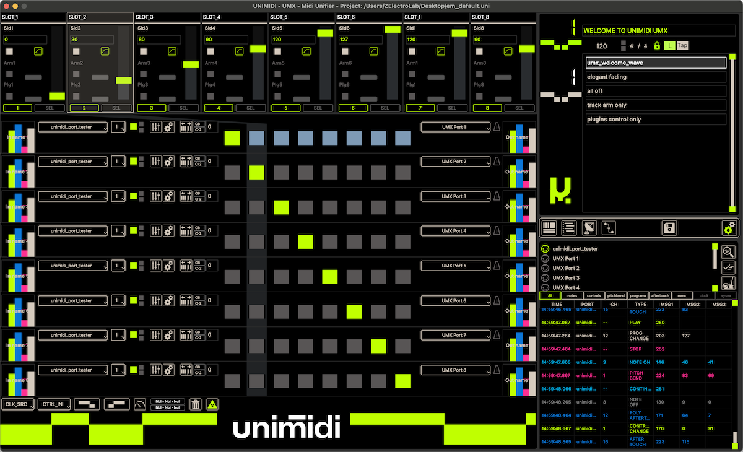Open channel dropdown on row 2
Viewport: 743px width, 452px height.
(x=118, y=162)
